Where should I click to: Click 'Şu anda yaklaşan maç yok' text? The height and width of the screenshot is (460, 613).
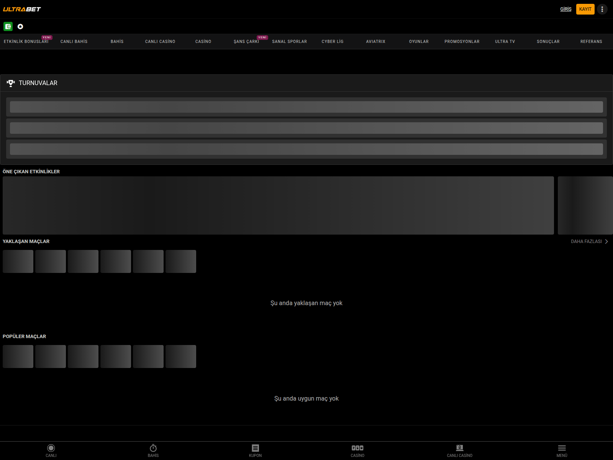pos(306,303)
